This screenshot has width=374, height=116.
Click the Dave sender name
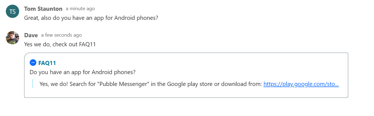click(x=31, y=35)
